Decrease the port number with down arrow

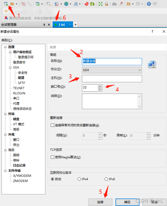(100, 89)
